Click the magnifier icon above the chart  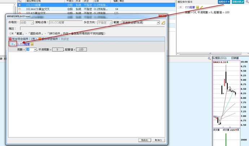(x=209, y=59)
